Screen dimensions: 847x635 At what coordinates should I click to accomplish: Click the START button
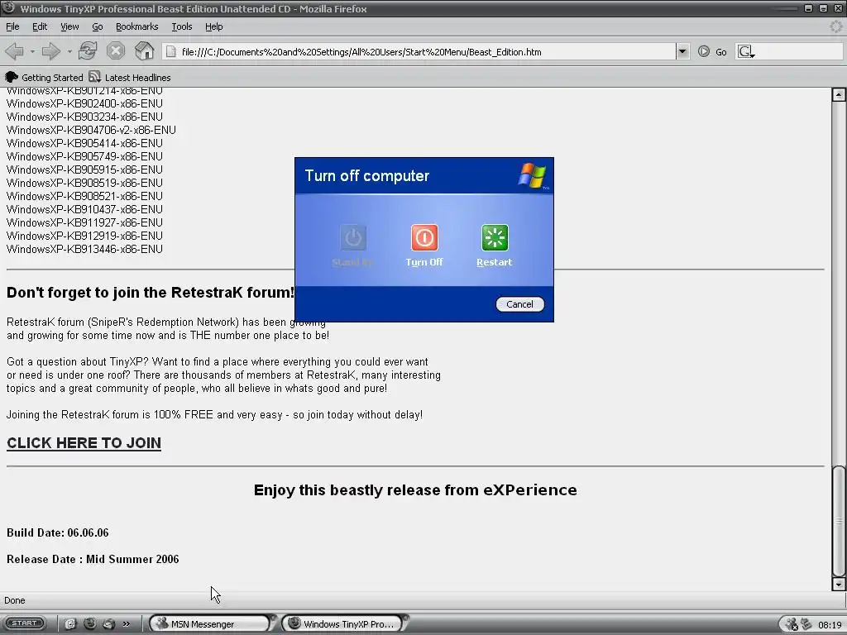click(x=24, y=623)
